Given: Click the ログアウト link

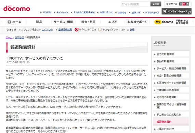Looking at the screenshot, I should point(48,30).
